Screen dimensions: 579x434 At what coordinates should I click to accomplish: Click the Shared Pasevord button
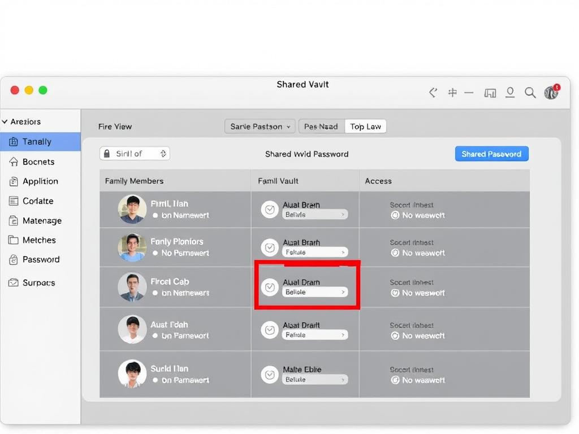(x=491, y=154)
